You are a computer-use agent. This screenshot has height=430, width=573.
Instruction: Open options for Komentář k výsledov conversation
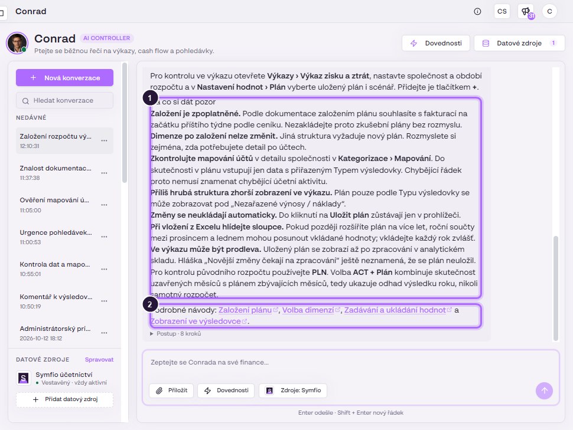tap(104, 301)
